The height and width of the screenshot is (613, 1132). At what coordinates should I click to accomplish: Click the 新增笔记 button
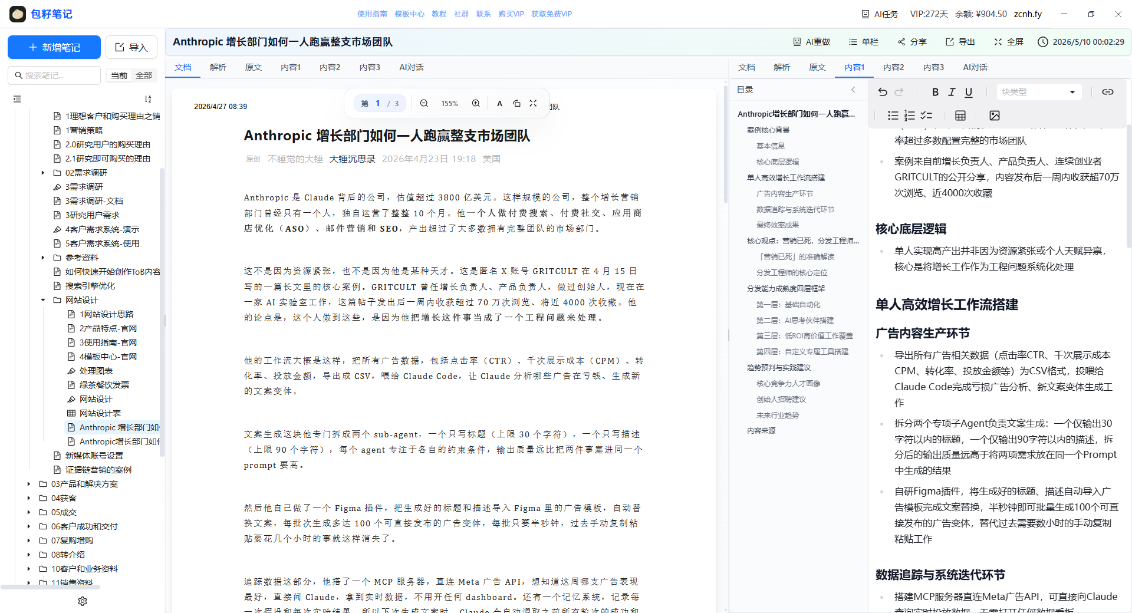[54, 47]
